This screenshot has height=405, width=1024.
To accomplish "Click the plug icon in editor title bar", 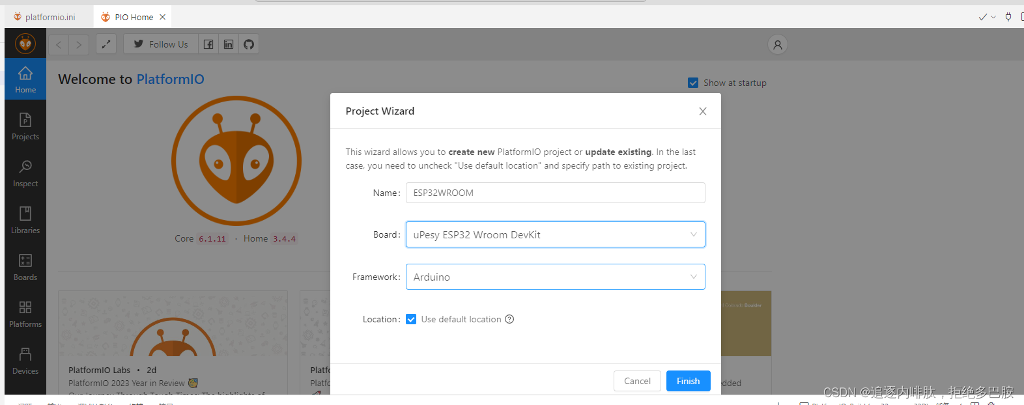I will pos(1008,17).
